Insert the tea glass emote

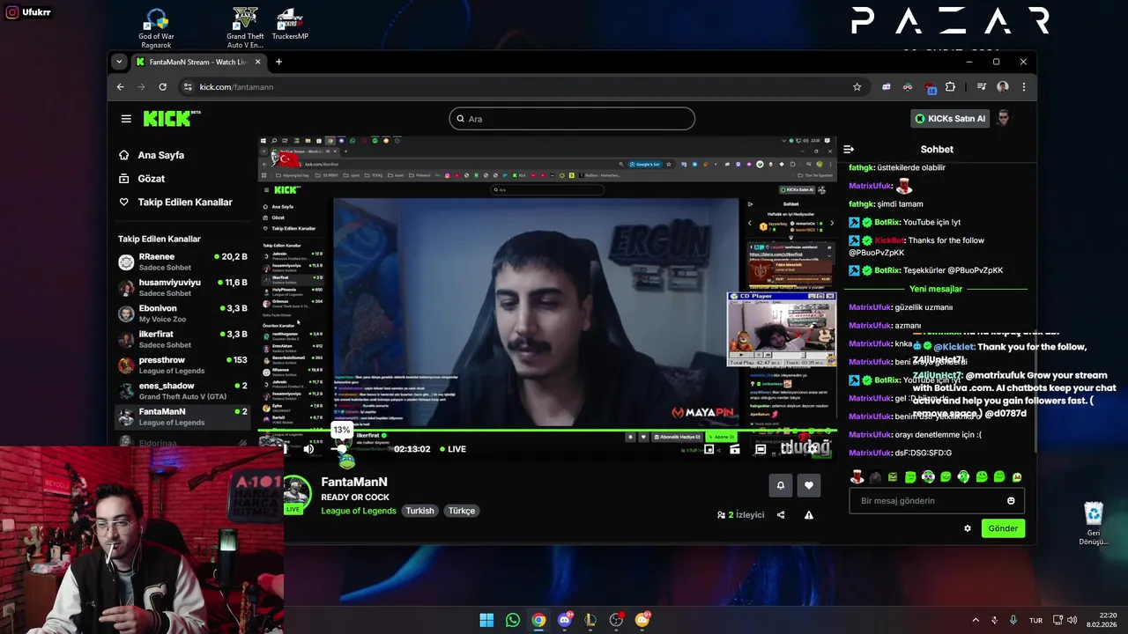(x=857, y=477)
